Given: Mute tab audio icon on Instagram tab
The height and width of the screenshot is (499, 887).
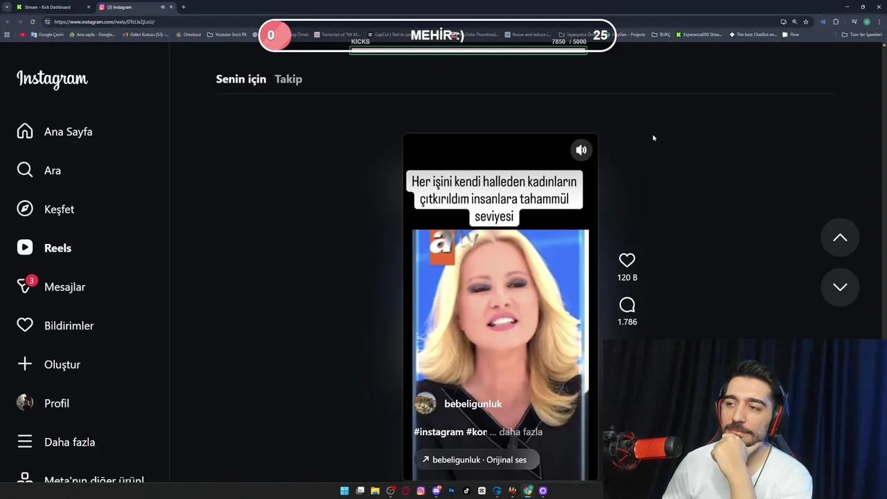Looking at the screenshot, I should tap(163, 7).
